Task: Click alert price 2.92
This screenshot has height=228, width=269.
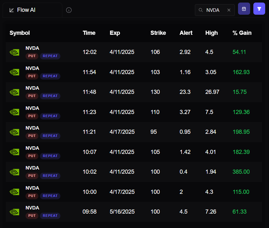Action: click(x=185, y=52)
